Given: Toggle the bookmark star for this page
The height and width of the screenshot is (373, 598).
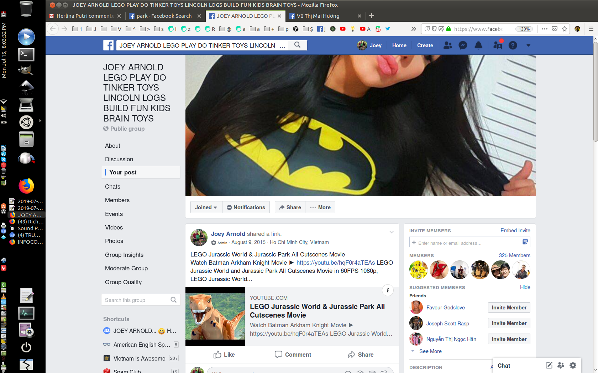Looking at the screenshot, I should (565, 29).
